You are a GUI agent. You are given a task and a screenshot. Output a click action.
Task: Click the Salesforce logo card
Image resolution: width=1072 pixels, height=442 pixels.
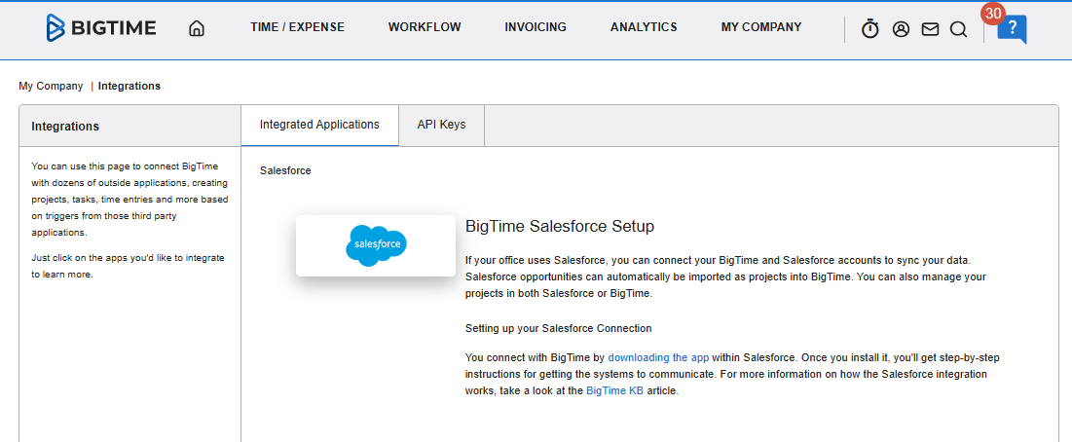(375, 246)
